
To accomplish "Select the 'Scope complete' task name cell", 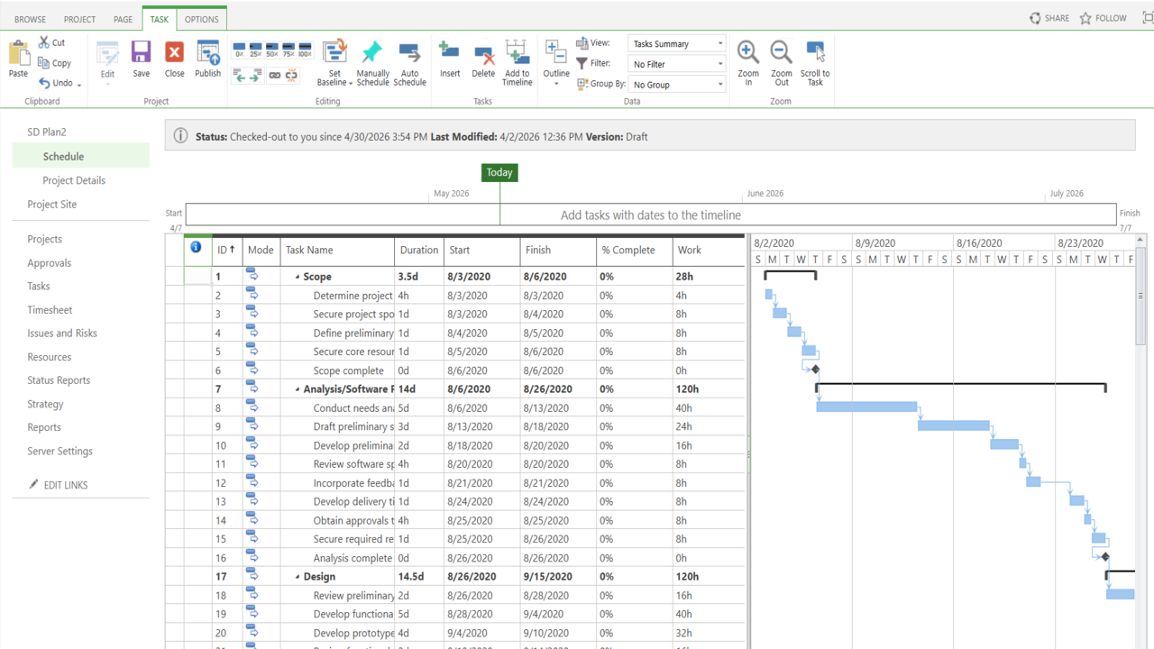I will click(337, 370).
